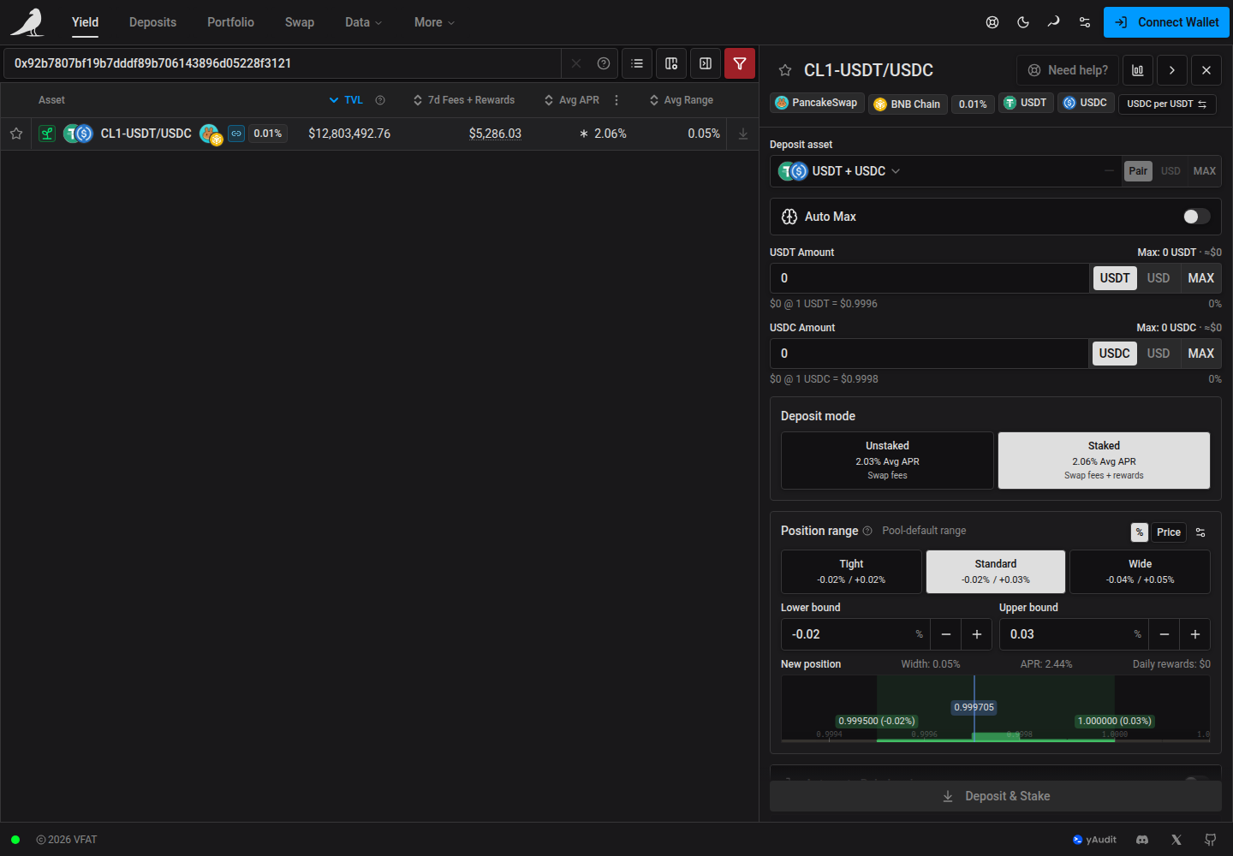Open Position range info icon
The image size is (1233, 856).
867,531
